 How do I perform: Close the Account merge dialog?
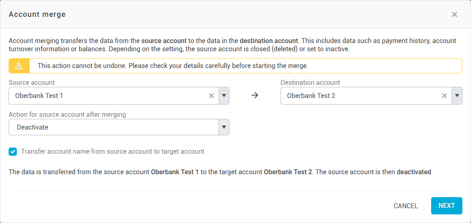click(454, 15)
